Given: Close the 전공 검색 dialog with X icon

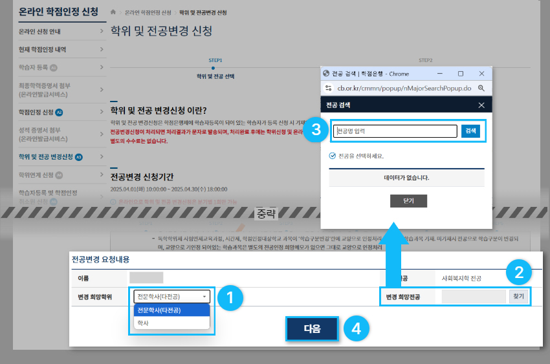Looking at the screenshot, I should click(481, 105).
